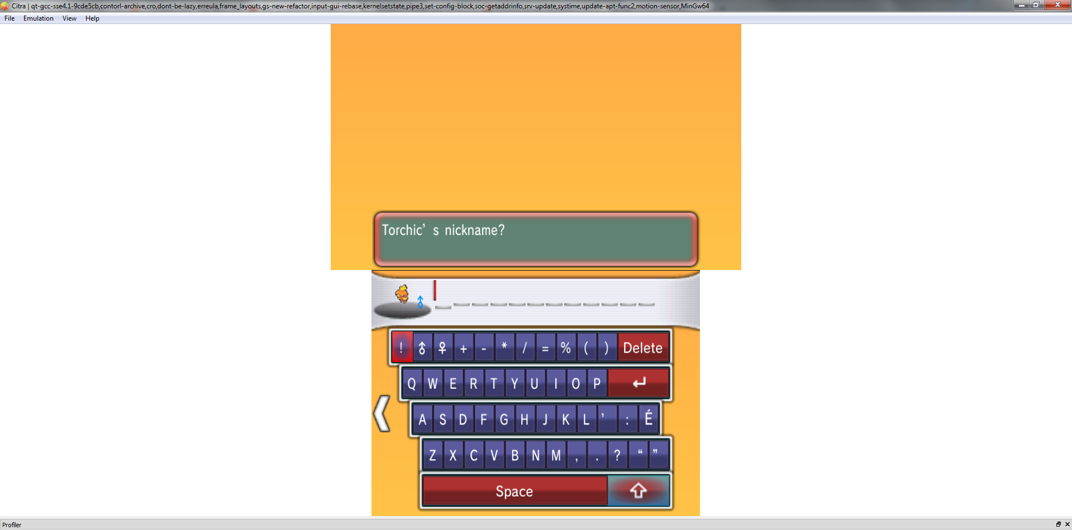The image size is (1072, 530).
Task: Tap the red Enter return key
Action: click(638, 383)
